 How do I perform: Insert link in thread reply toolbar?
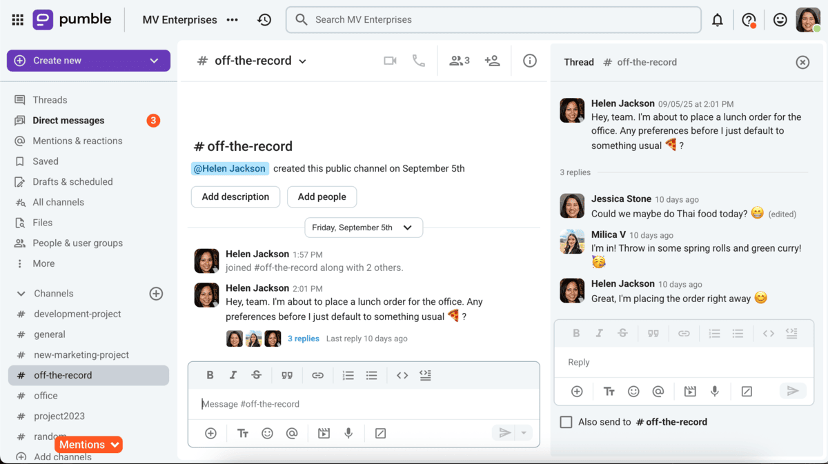[684, 333]
